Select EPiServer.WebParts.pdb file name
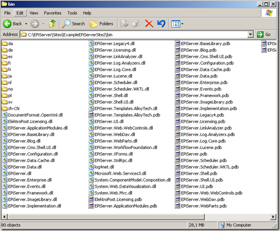280x231 pixels. [x=204, y=206]
